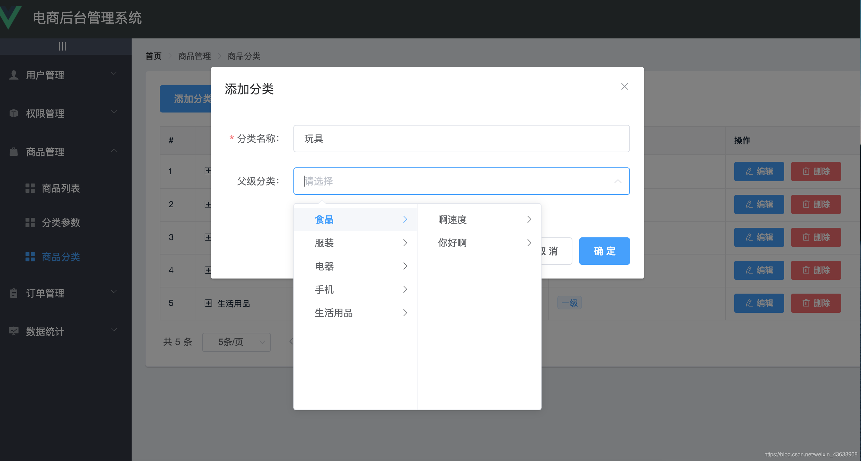861x461 pixels.
Task: Open 数据统计 sidebar menu
Action: click(x=66, y=331)
